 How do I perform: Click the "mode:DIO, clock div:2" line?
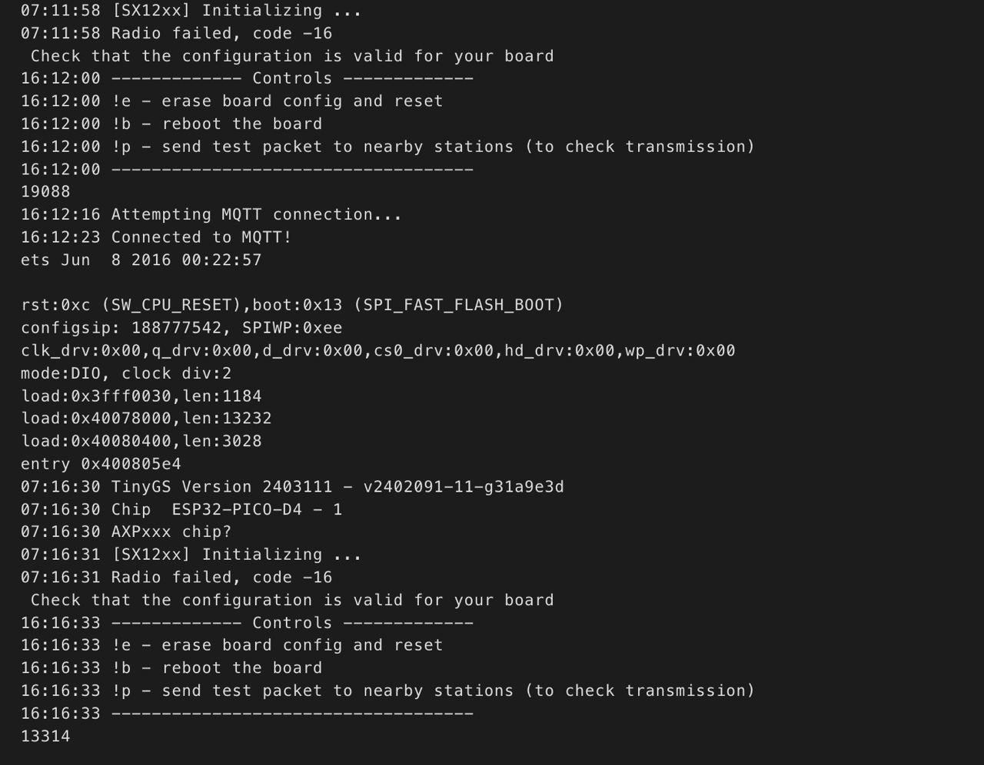[126, 373]
